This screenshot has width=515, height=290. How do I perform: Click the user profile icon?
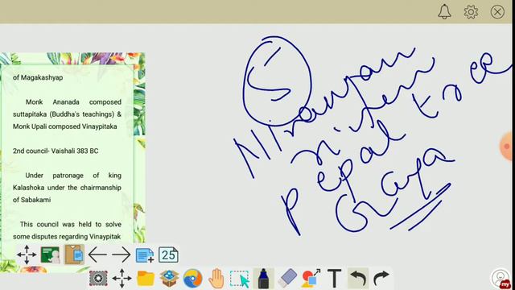pos(501,278)
